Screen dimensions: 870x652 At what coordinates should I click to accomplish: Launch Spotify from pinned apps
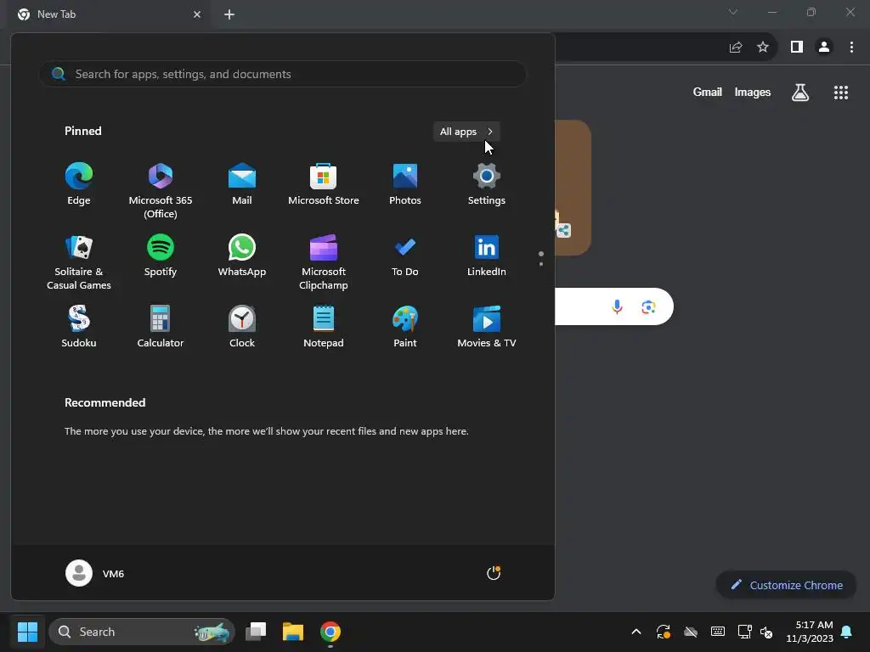pos(161,256)
